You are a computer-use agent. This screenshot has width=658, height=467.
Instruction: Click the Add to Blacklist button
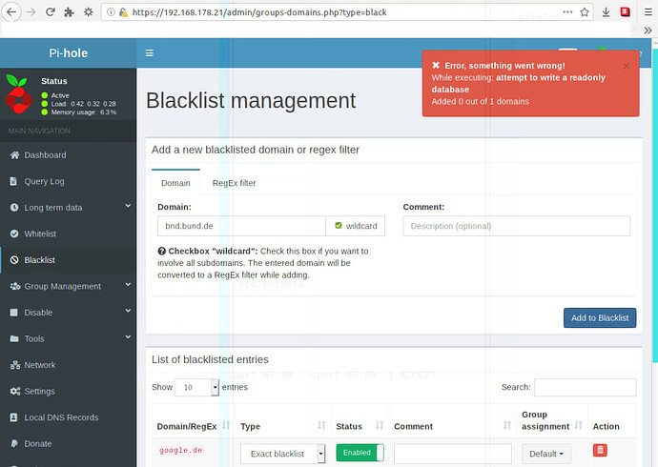pos(599,317)
